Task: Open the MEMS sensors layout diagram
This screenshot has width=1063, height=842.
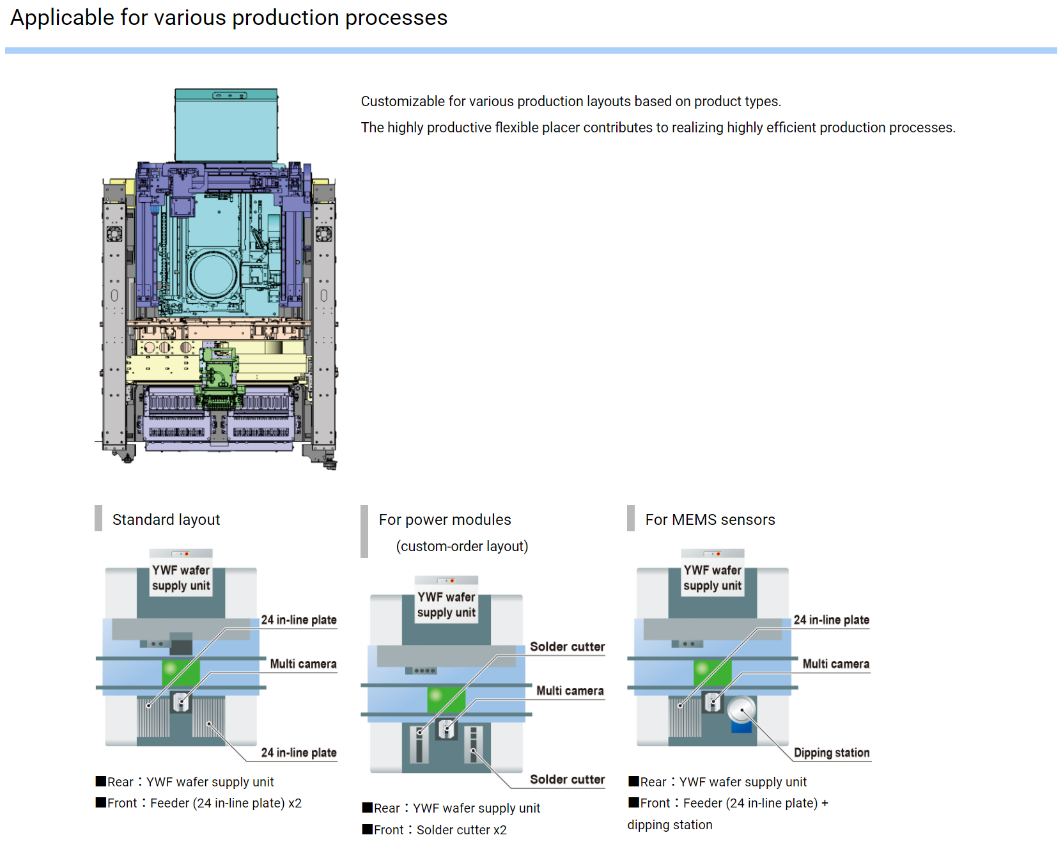Action: click(x=749, y=655)
